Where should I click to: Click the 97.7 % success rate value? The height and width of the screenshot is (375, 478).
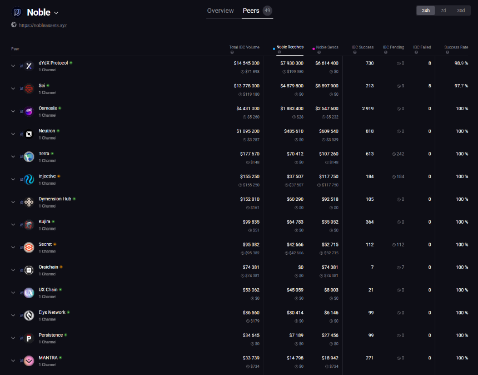pos(461,86)
